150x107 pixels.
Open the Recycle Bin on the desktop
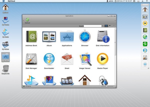(5, 68)
